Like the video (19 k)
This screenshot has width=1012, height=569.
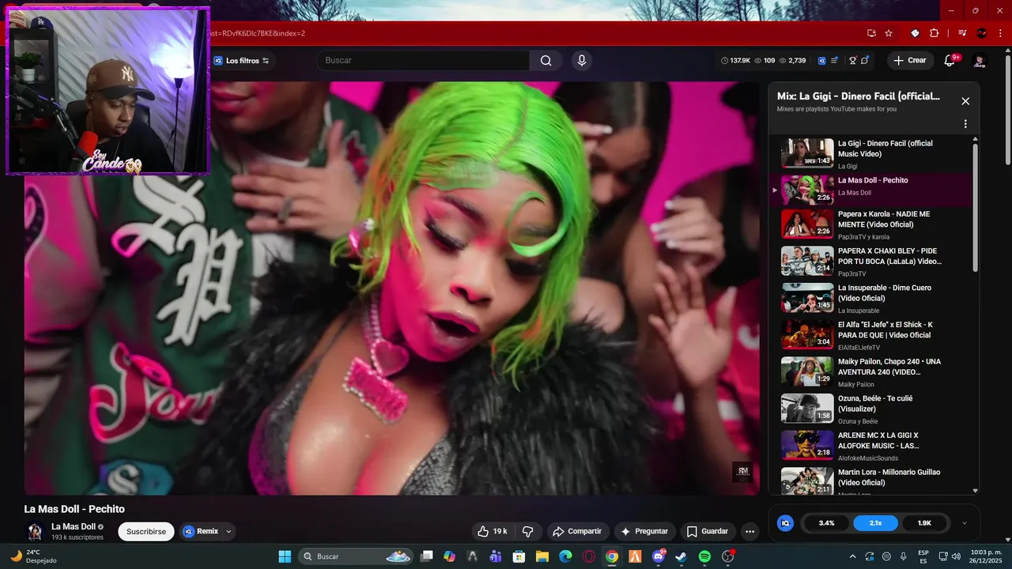tap(492, 532)
